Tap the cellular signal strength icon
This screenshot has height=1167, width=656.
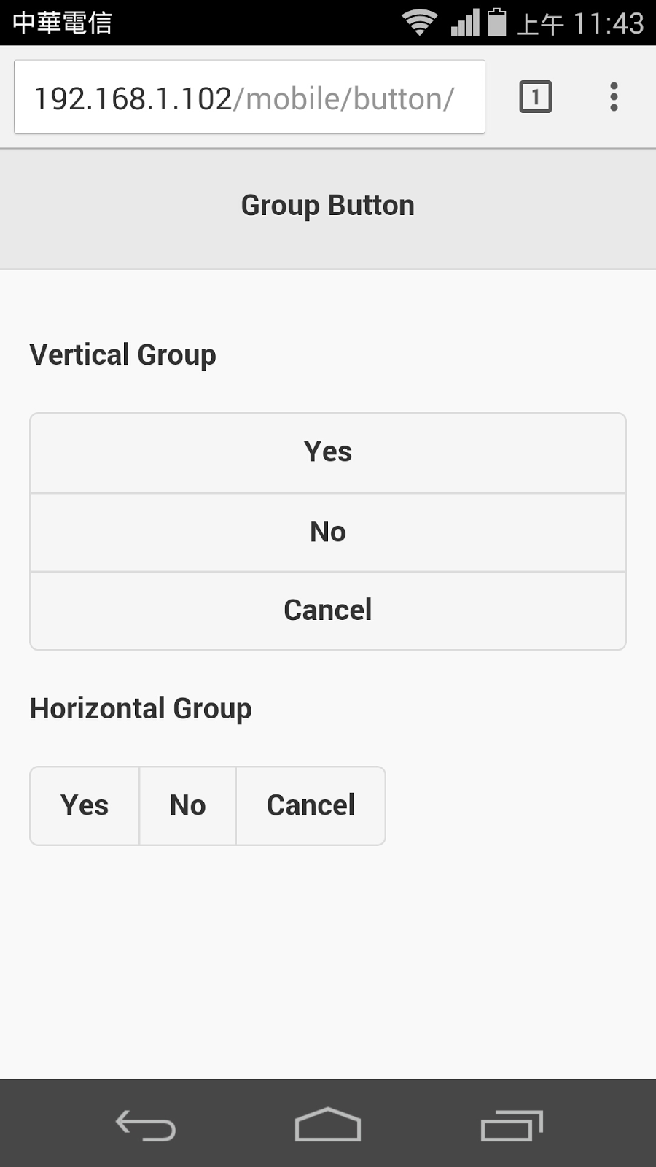465,22
